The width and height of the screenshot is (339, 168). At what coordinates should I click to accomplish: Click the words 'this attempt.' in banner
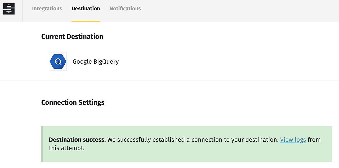point(66,148)
